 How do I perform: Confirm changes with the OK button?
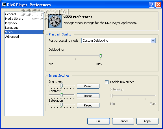point(98,121)
